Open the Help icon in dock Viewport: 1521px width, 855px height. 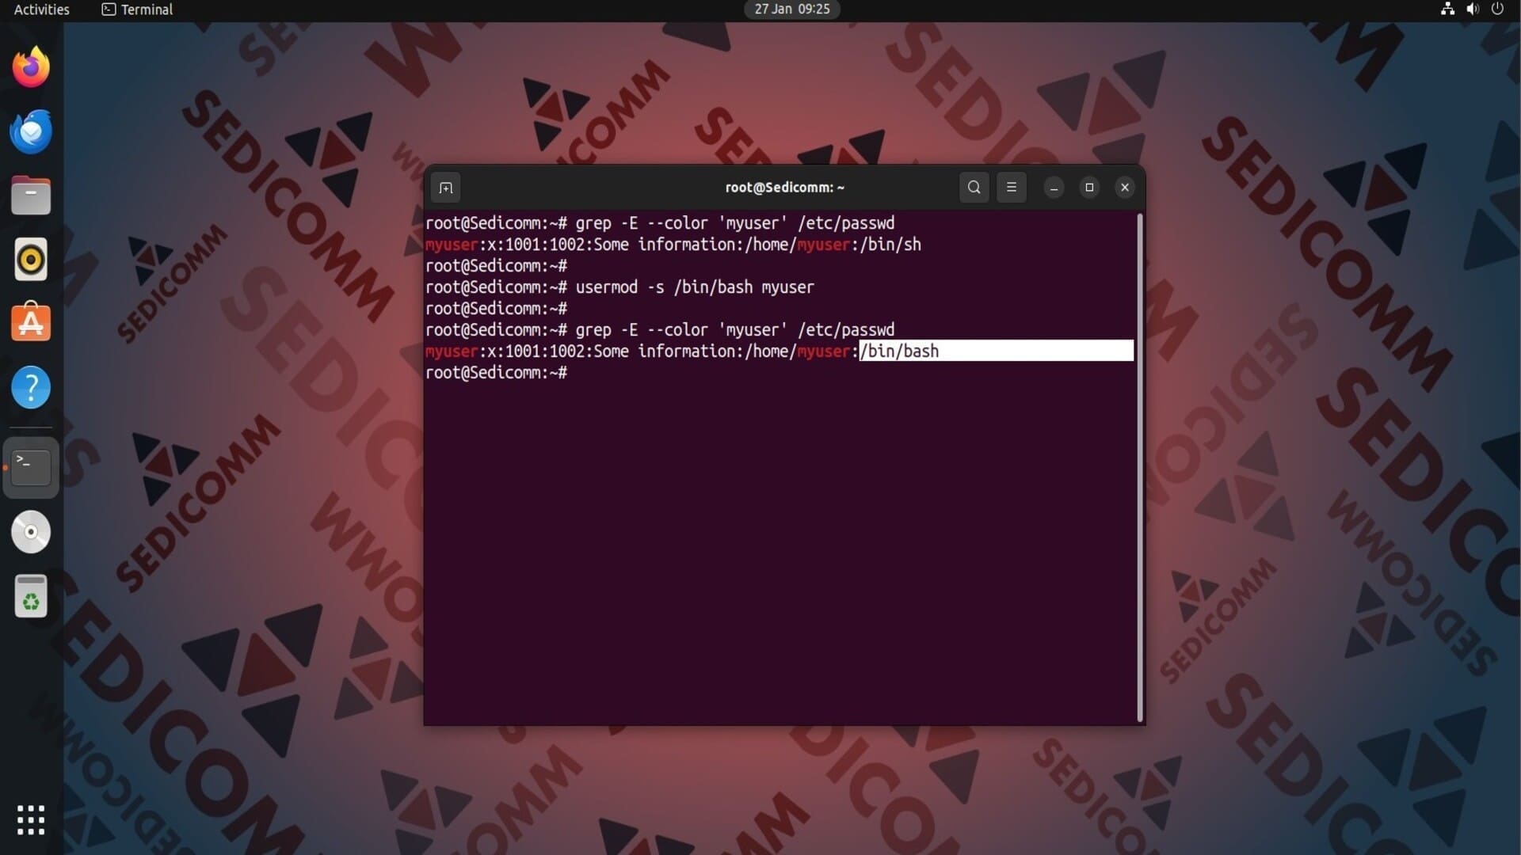click(31, 388)
